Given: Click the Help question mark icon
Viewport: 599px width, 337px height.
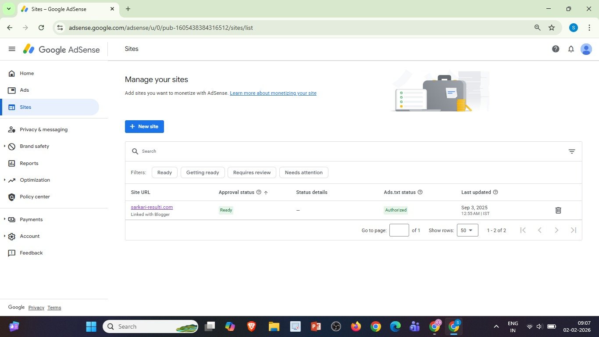Looking at the screenshot, I should point(556,49).
